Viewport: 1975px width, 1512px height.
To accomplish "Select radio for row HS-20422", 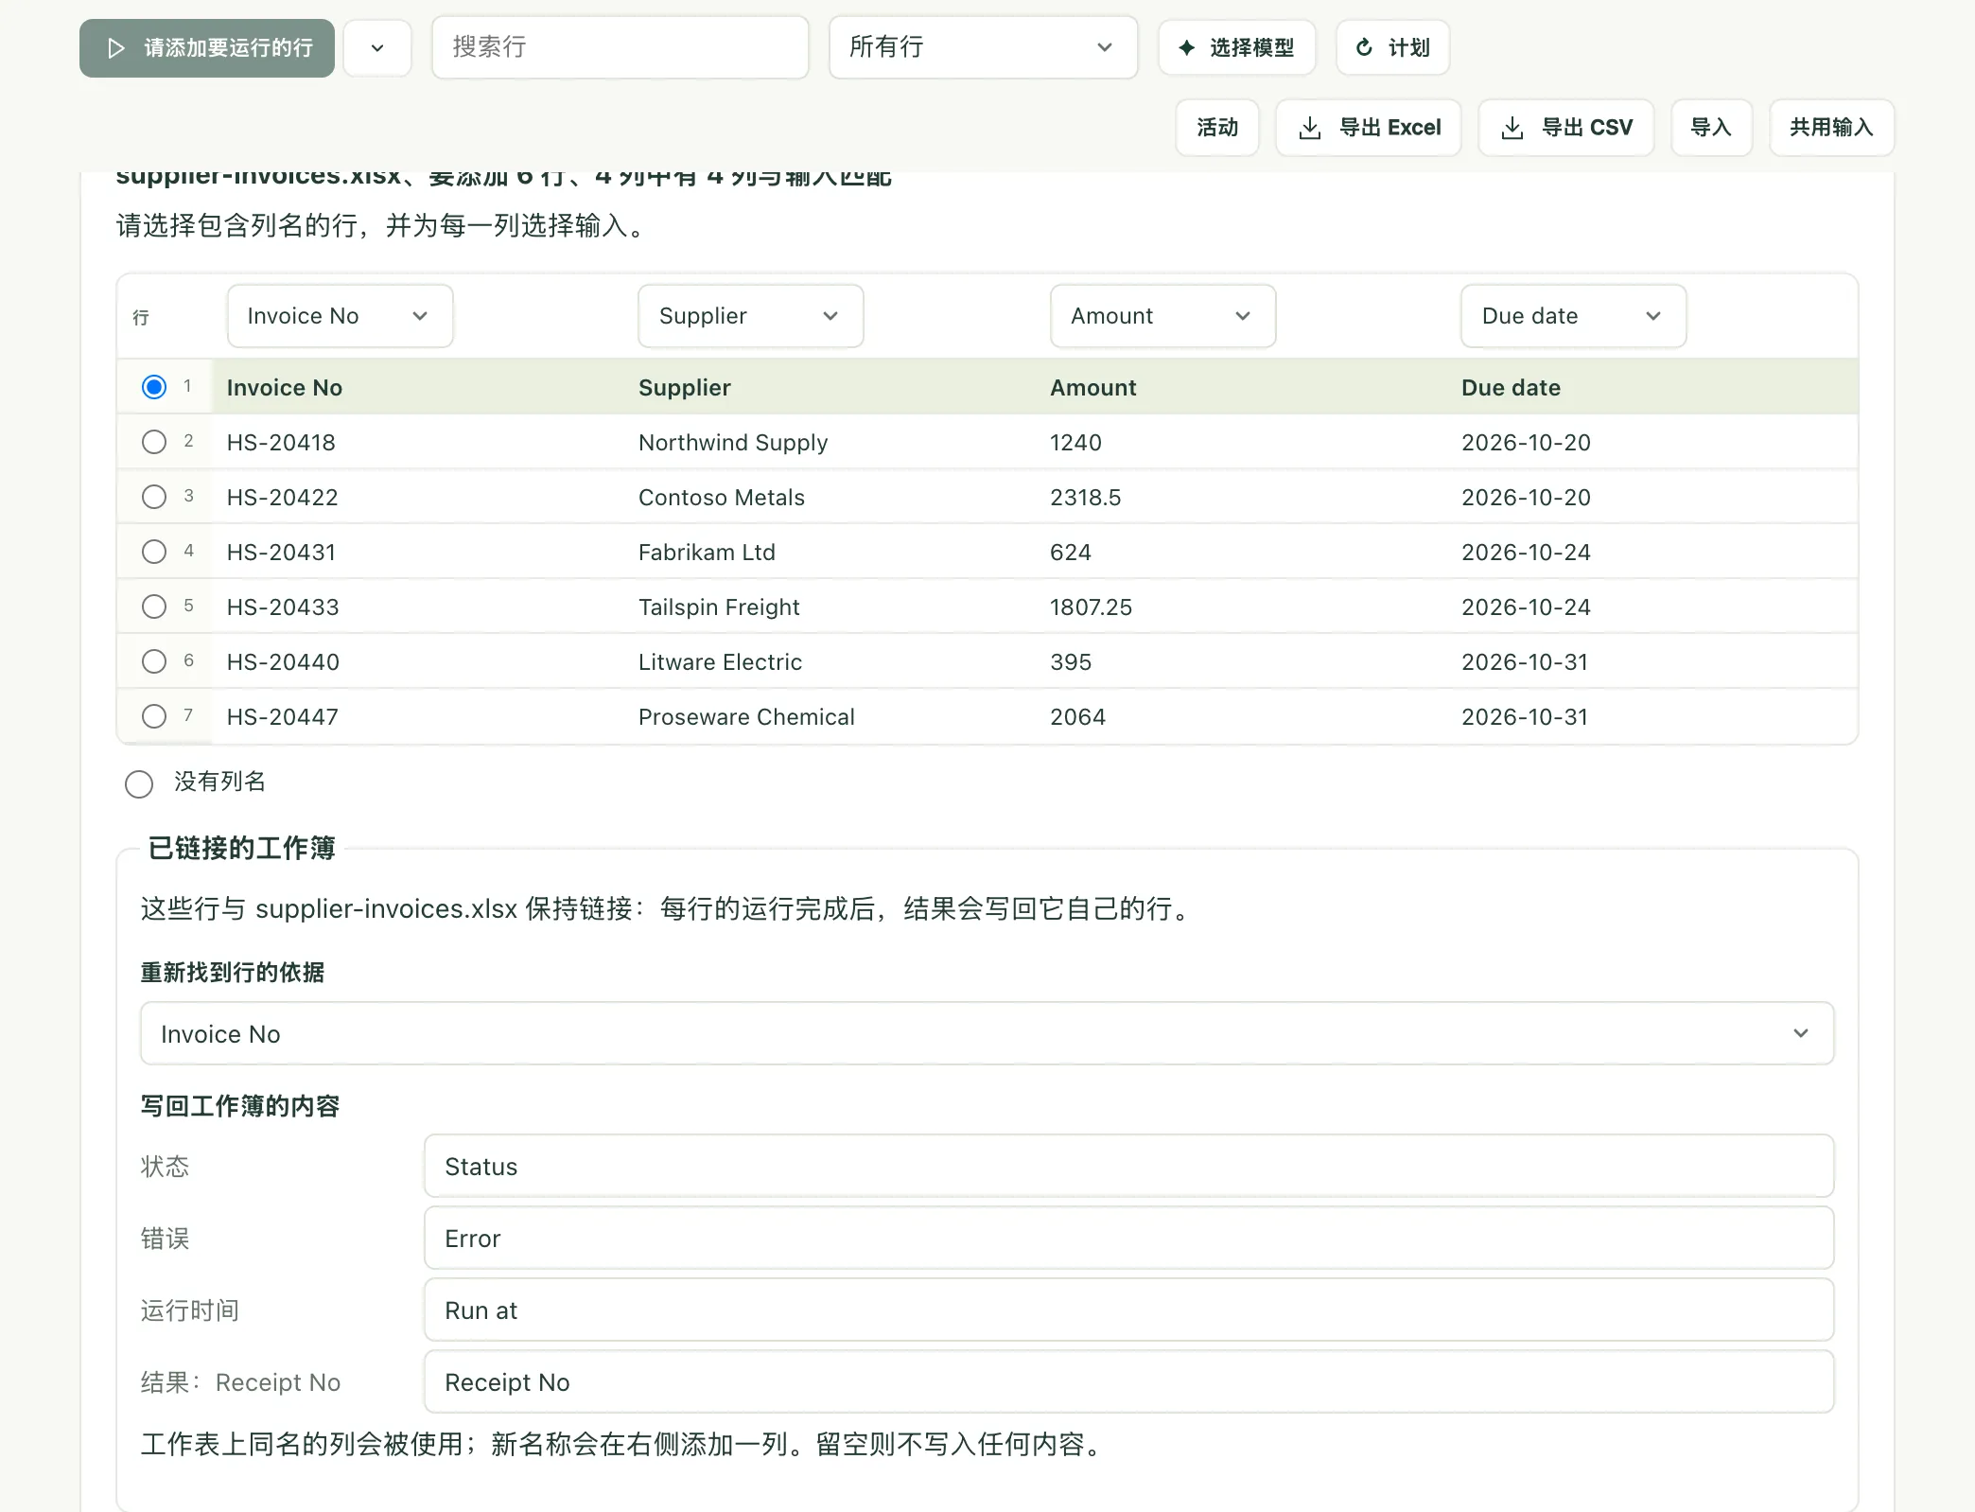I will (x=154, y=497).
